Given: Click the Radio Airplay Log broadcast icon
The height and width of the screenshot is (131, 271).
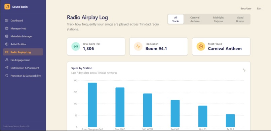Looking at the screenshot, I should tap(7, 52).
